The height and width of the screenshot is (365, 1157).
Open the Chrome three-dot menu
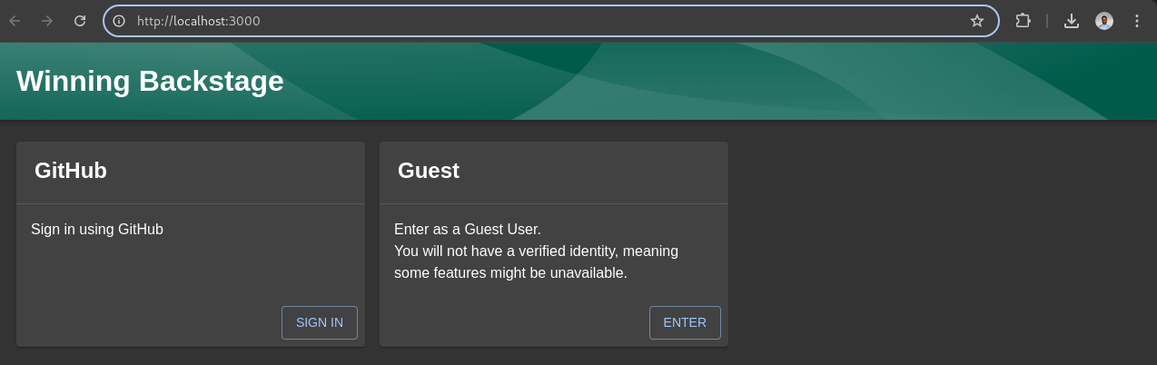[1137, 21]
